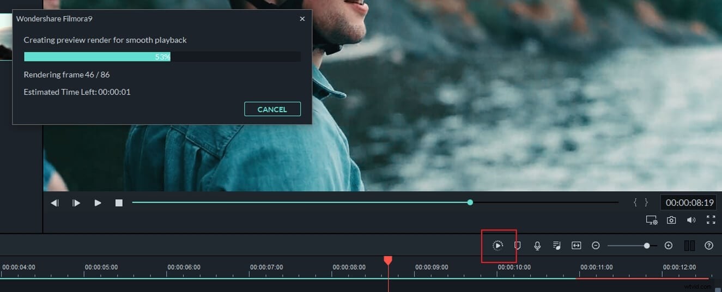Record a voiceover with the microphone
The image size is (722, 292).
pyautogui.click(x=537, y=246)
